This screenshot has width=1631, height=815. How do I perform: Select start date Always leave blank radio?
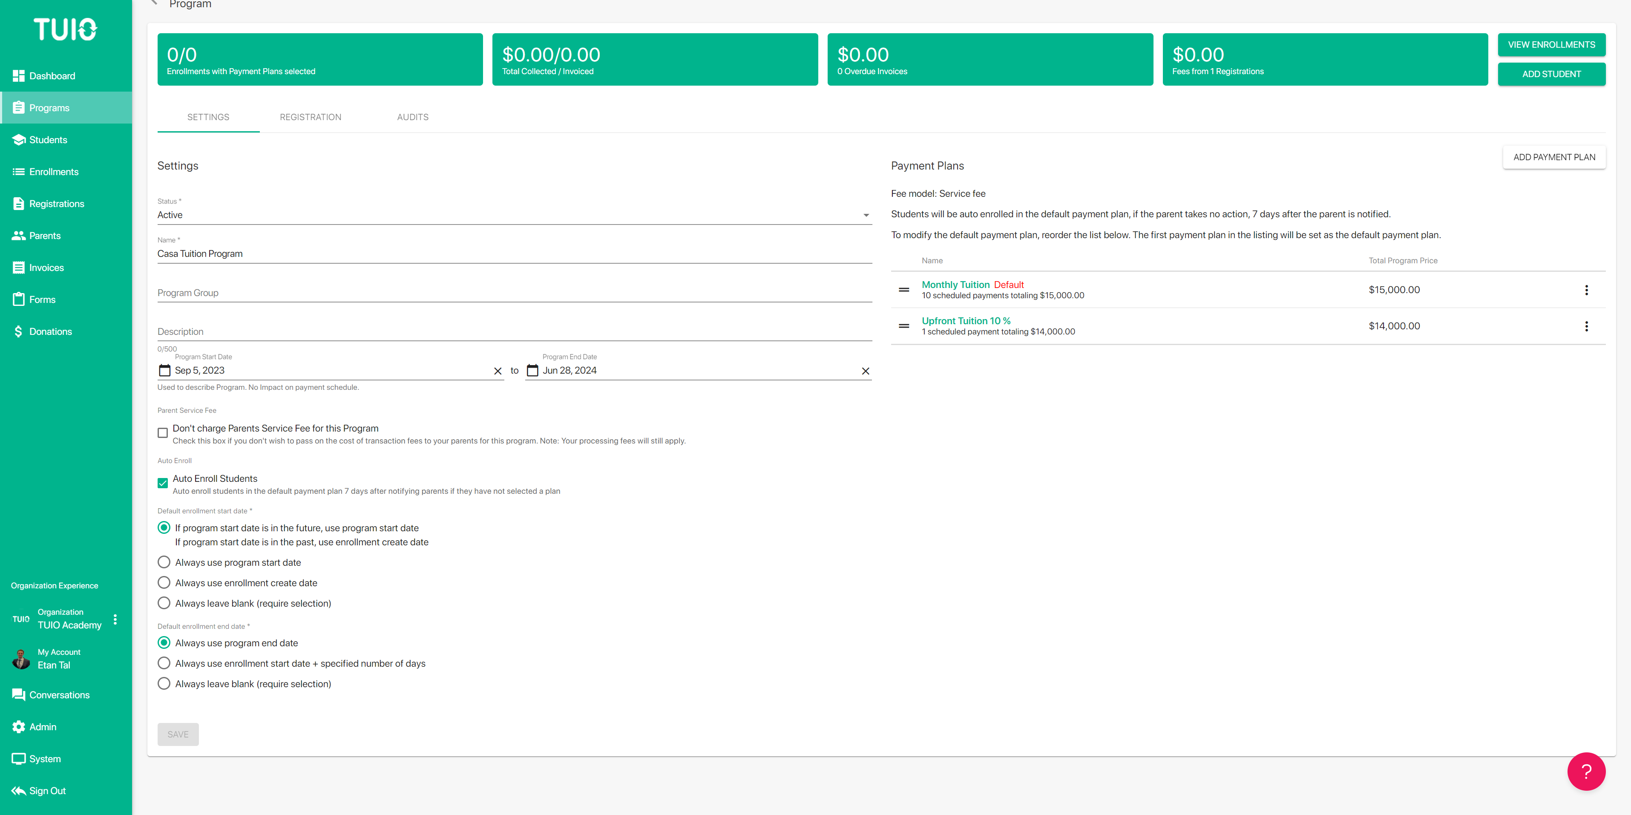(x=164, y=603)
